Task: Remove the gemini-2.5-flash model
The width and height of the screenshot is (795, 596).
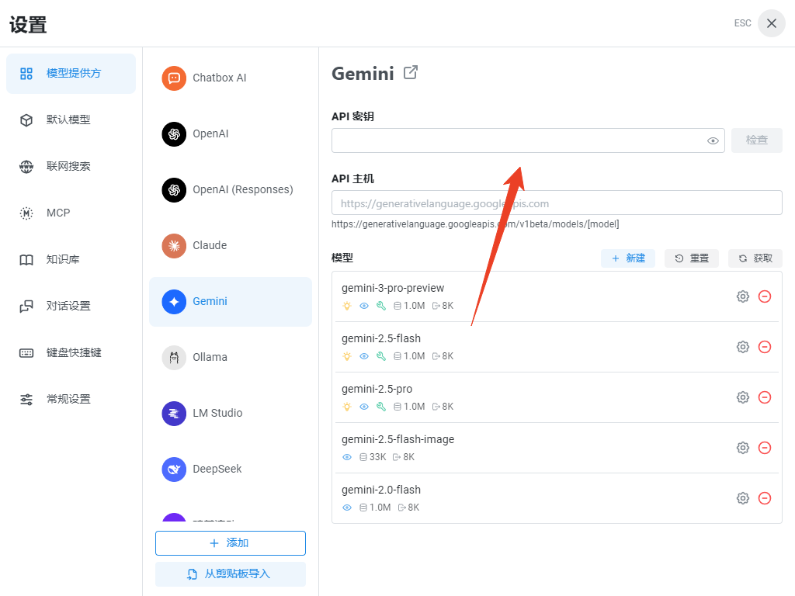Action: pyautogui.click(x=765, y=347)
